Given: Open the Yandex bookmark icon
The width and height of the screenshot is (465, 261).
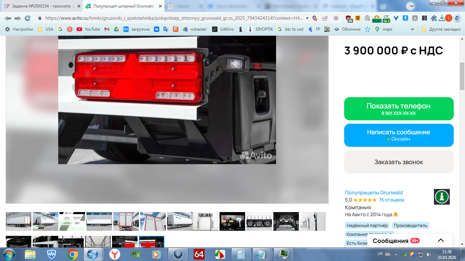Looking at the screenshot, I should click(x=69, y=29).
